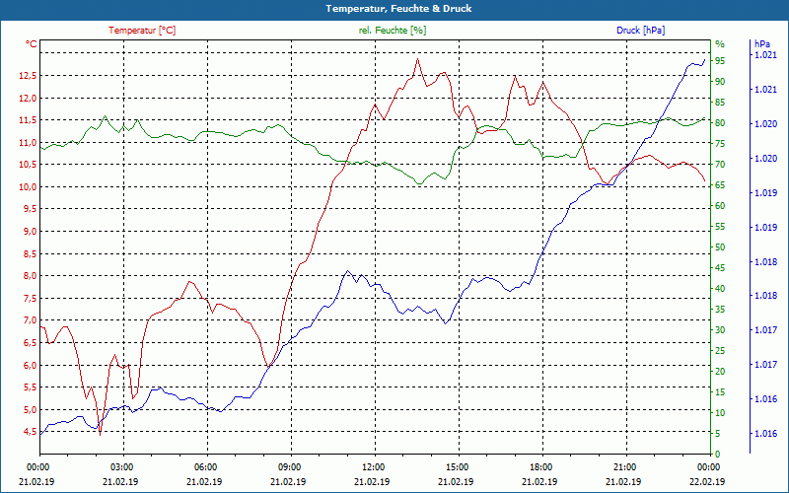
Task: Click the 40 humidity axis tick
Action: [x=720, y=289]
